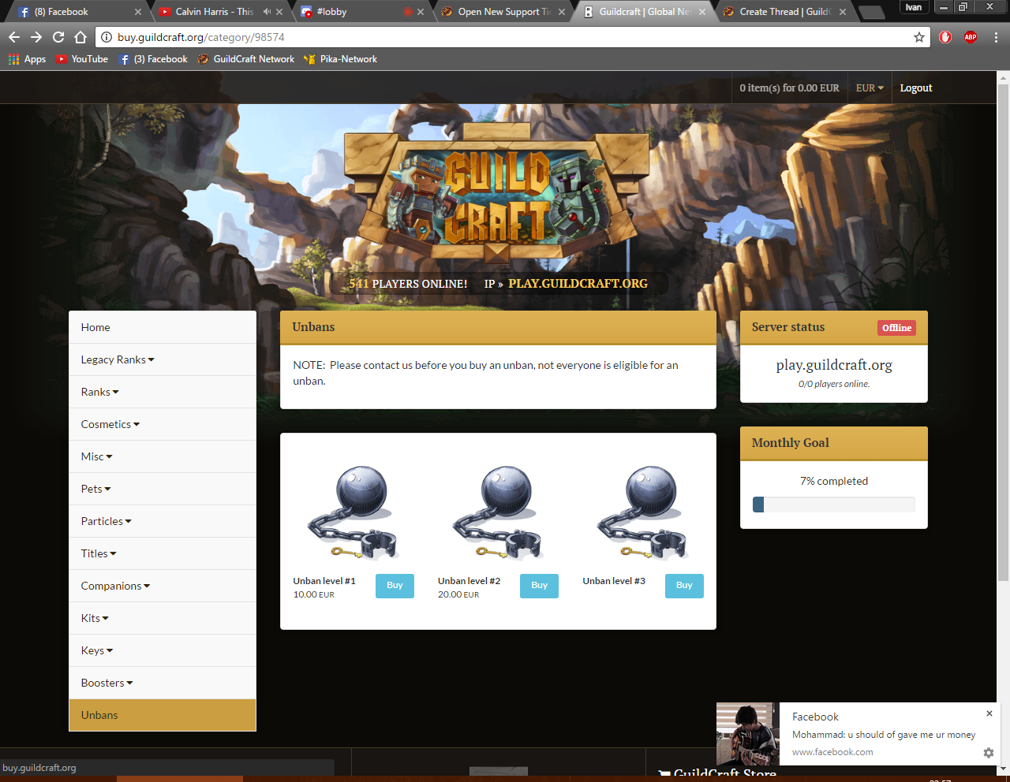Click Unban level #2 ball-and-chain image

pyautogui.click(x=498, y=512)
